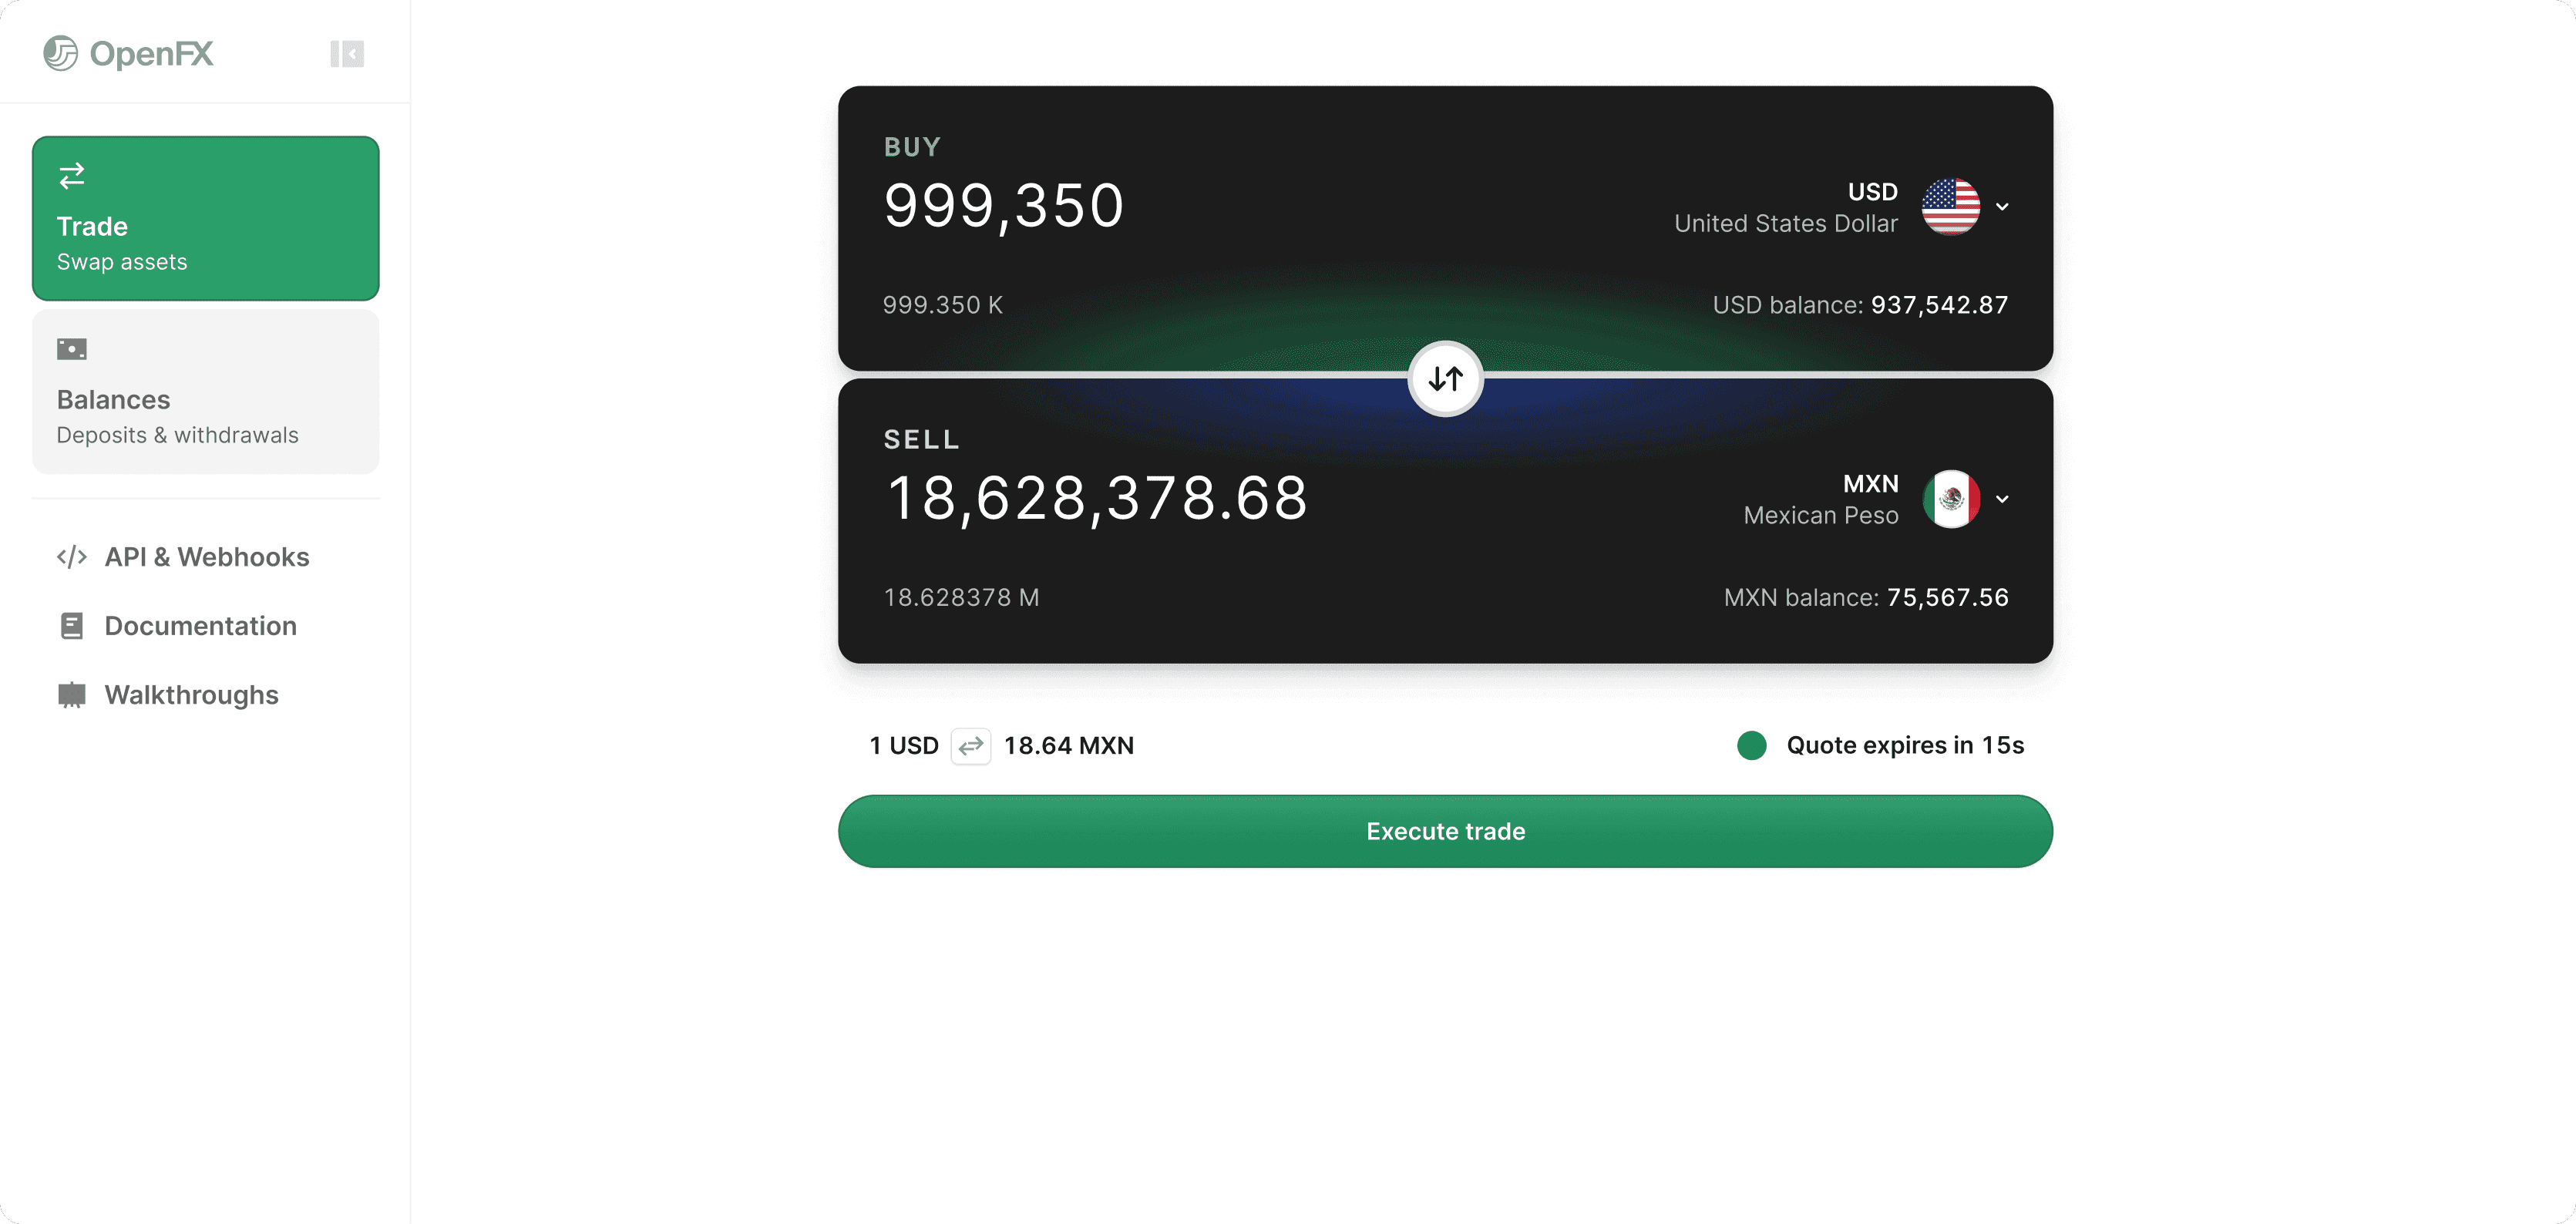The width and height of the screenshot is (2576, 1224).
Task: Click the book icon beside Documentation
Action: pos(71,625)
